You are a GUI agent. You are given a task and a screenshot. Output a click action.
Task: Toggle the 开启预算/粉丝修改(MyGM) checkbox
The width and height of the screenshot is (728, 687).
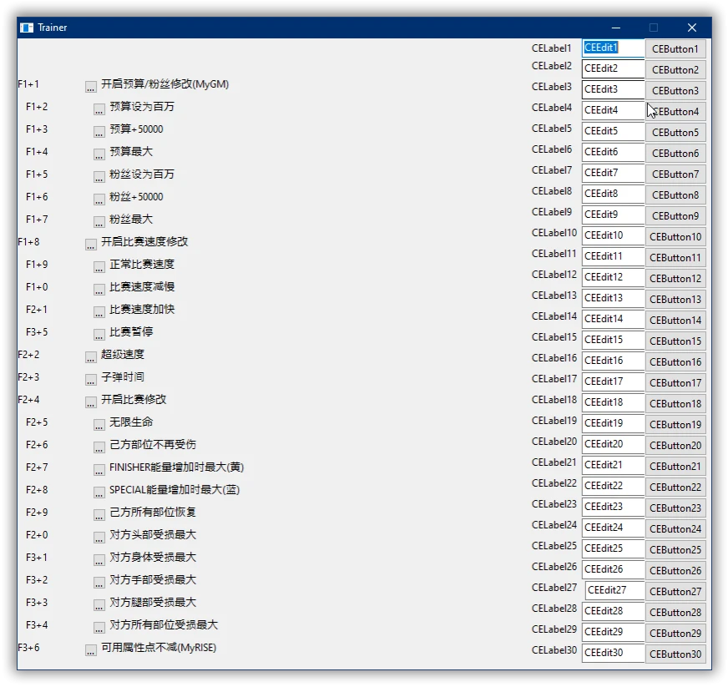pos(90,86)
